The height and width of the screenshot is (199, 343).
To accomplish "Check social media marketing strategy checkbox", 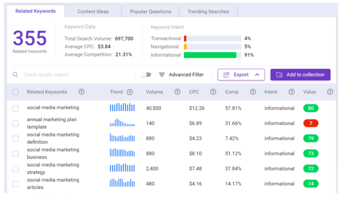I will [x=15, y=169].
